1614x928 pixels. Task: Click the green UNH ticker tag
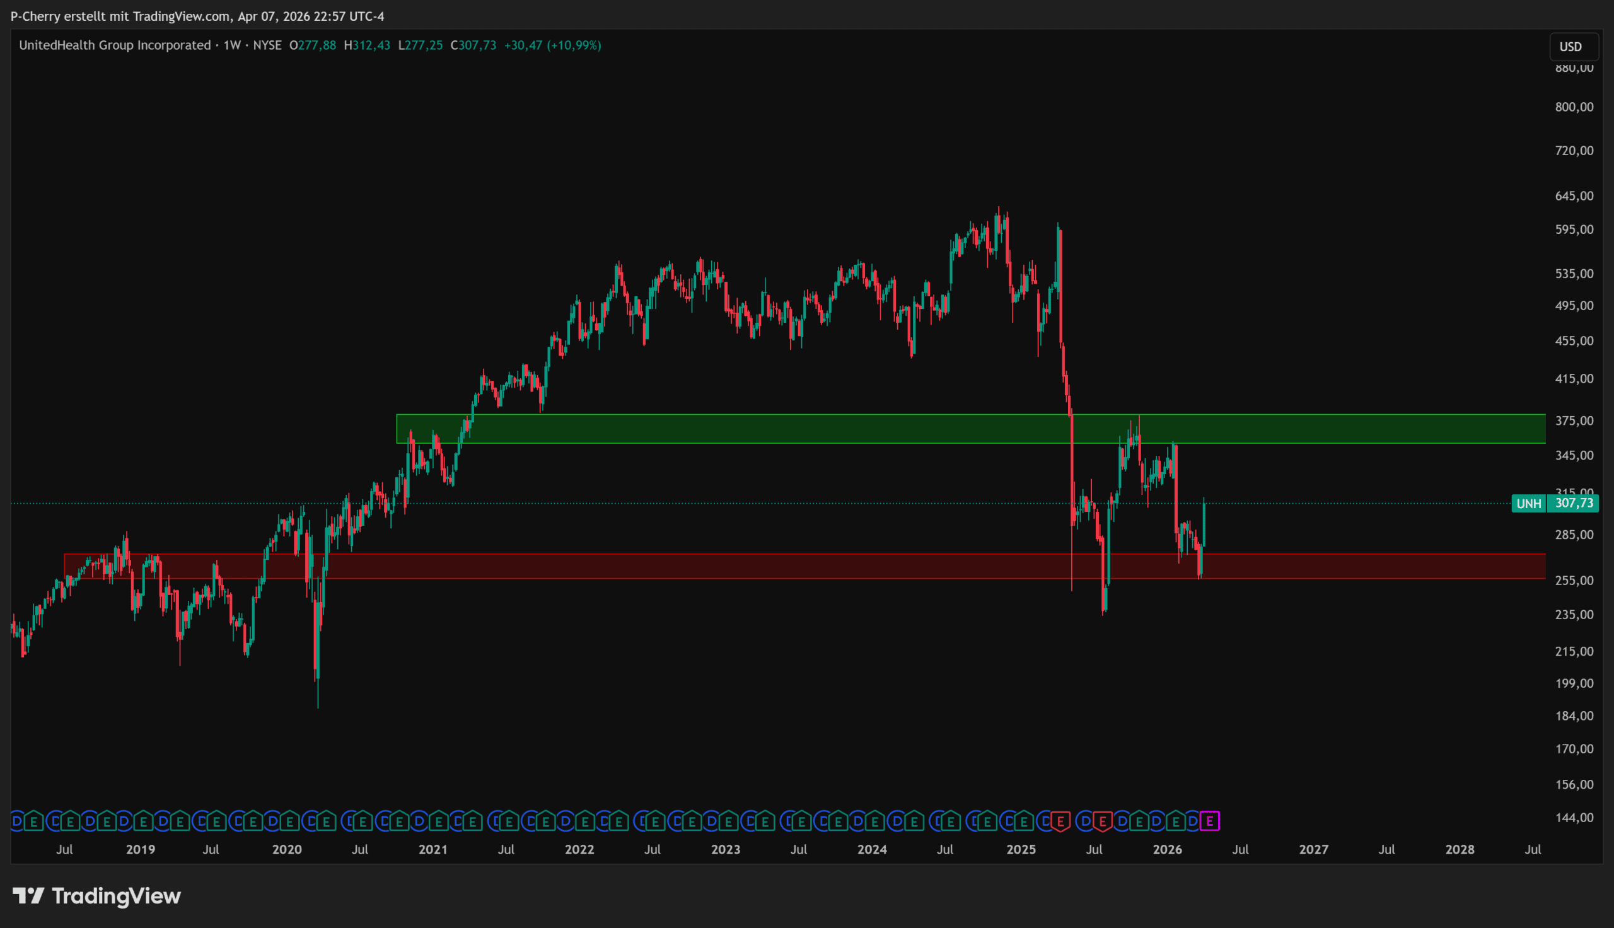pos(1528,504)
